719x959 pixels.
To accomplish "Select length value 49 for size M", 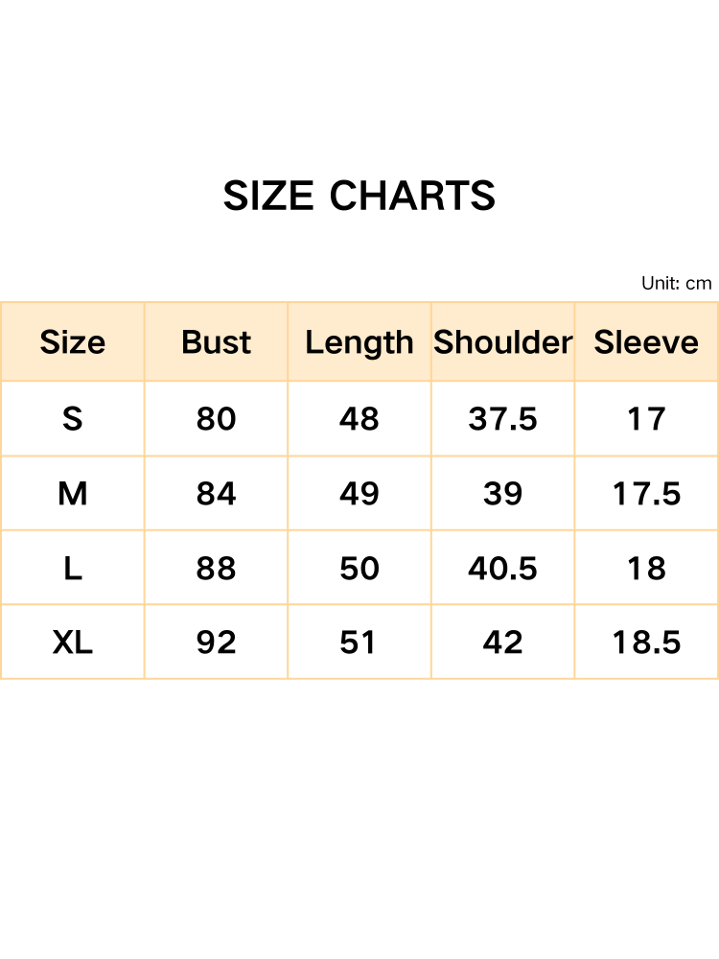I will pos(359,494).
